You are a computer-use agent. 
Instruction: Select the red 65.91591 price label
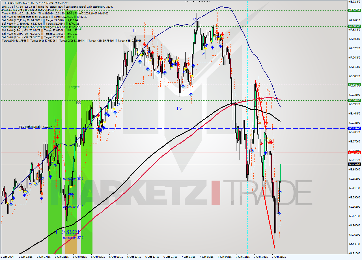point(355,153)
